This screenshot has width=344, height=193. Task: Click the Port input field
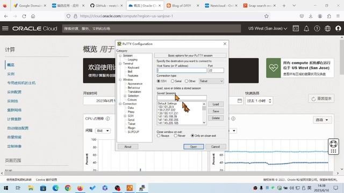tap(216, 70)
